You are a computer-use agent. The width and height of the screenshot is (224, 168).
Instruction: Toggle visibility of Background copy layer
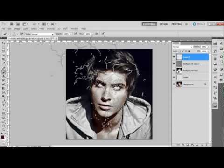[174, 70]
